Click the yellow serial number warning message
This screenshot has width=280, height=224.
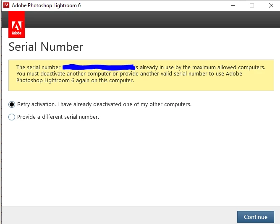[x=141, y=76]
